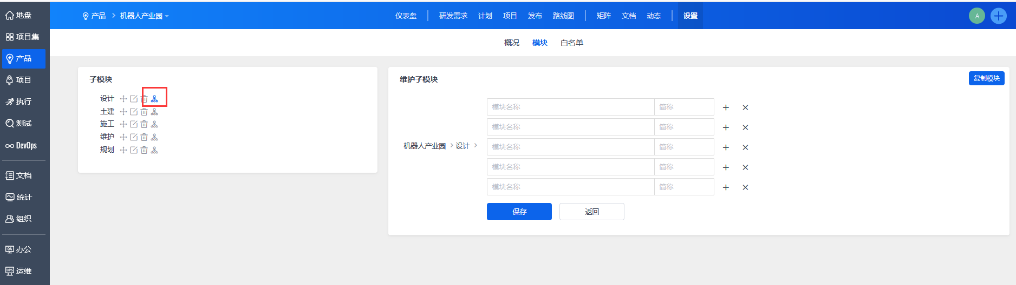The image size is (1016, 285).
Task: Open the 概况 tab
Action: (511, 43)
